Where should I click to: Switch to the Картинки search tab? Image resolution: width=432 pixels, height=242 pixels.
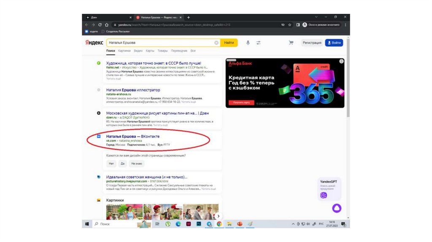point(124,51)
